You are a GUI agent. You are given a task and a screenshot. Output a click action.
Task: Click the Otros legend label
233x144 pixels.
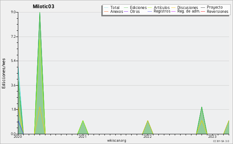pyautogui.click(x=135, y=11)
